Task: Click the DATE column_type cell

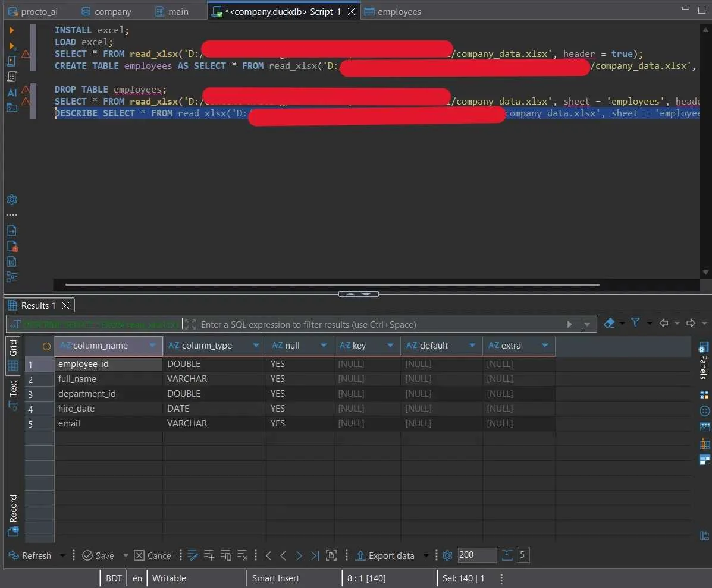Action: [x=214, y=409]
